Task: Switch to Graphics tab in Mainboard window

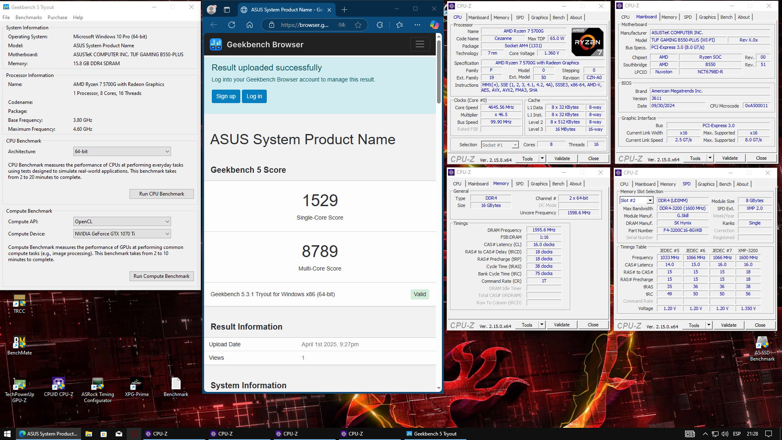Action: click(707, 17)
